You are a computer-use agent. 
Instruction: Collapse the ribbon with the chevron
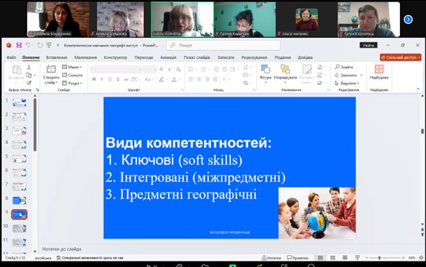point(418,89)
